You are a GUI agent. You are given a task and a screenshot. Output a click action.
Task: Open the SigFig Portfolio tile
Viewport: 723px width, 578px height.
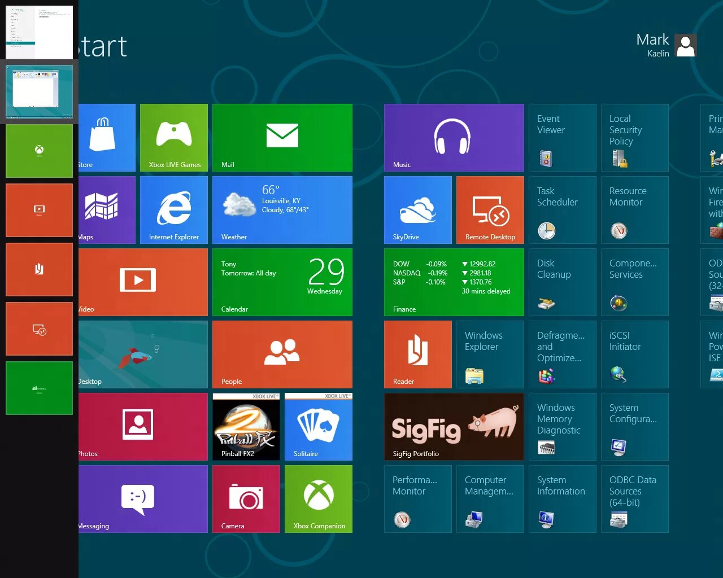click(x=454, y=427)
